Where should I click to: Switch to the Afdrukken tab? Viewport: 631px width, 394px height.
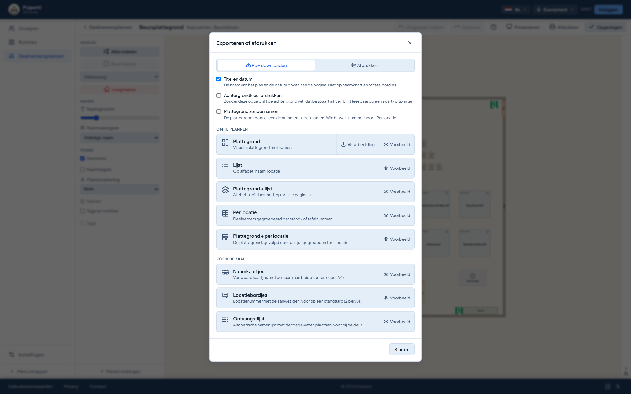pos(364,65)
